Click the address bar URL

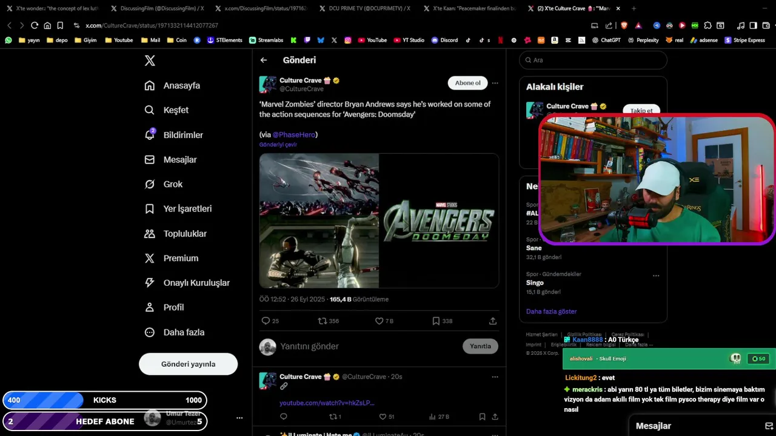coord(152,25)
